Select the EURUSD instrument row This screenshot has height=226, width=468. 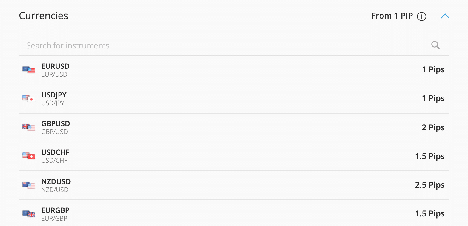209,70
